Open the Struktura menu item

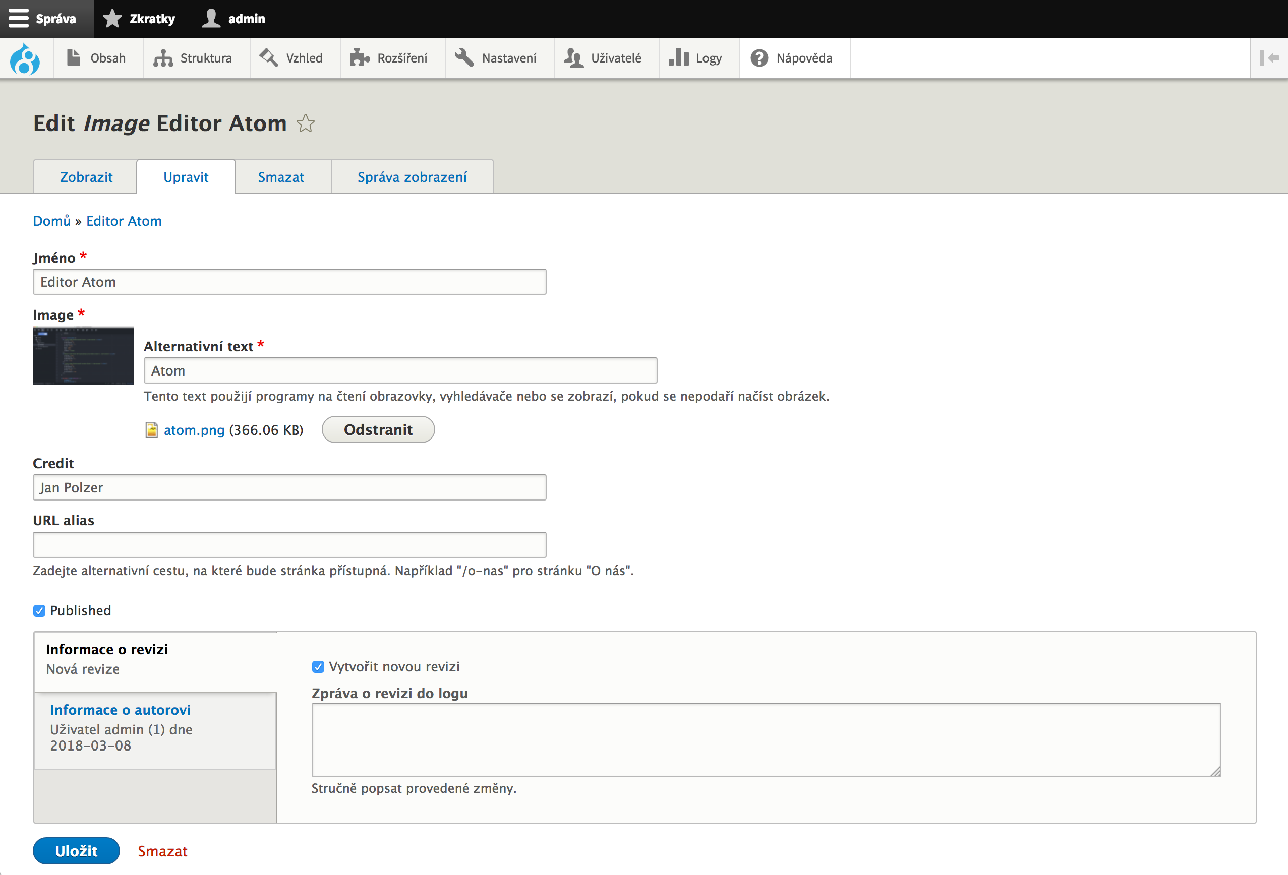[x=197, y=57]
